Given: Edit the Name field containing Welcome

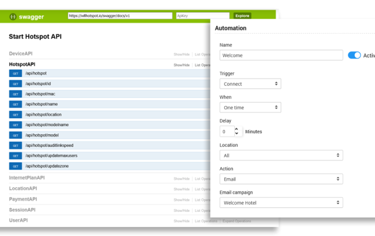Looking at the screenshot, I should [281, 55].
